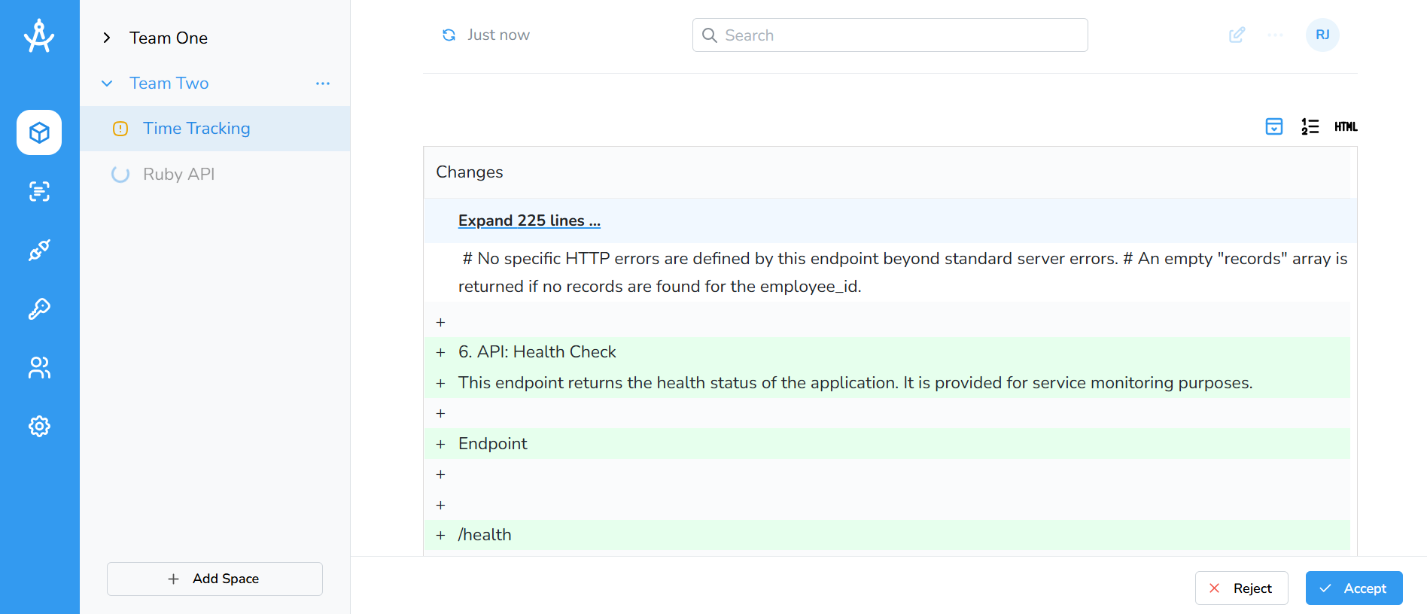1427x614 pixels.
Task: Expand 225 hidden lines
Action: coord(528,220)
